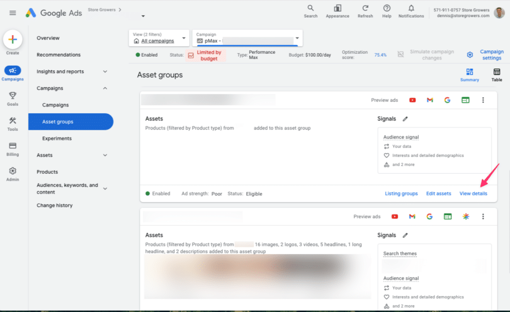Switch to Table view
Screen dimensions: 510x312
point(496,75)
